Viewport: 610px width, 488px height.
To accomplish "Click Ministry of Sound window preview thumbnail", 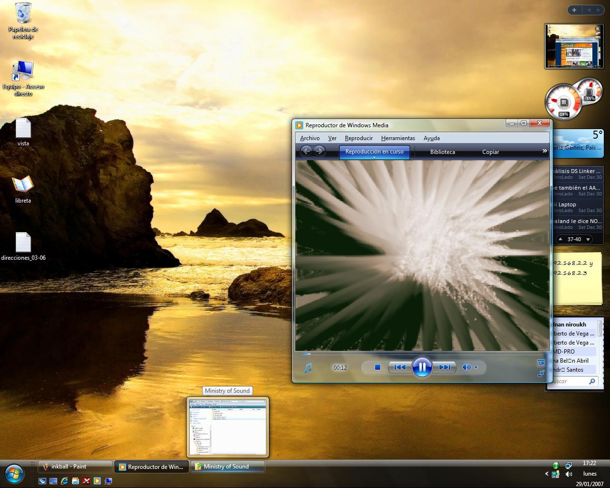I will (x=228, y=427).
